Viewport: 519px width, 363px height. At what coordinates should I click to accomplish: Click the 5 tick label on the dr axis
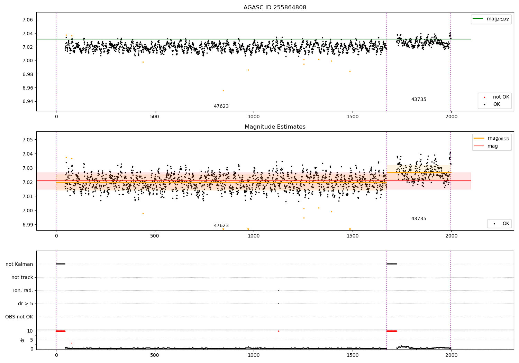[32, 340]
